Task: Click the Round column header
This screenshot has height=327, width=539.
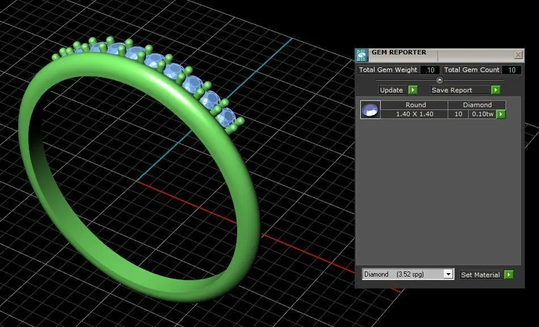Action: pos(414,105)
